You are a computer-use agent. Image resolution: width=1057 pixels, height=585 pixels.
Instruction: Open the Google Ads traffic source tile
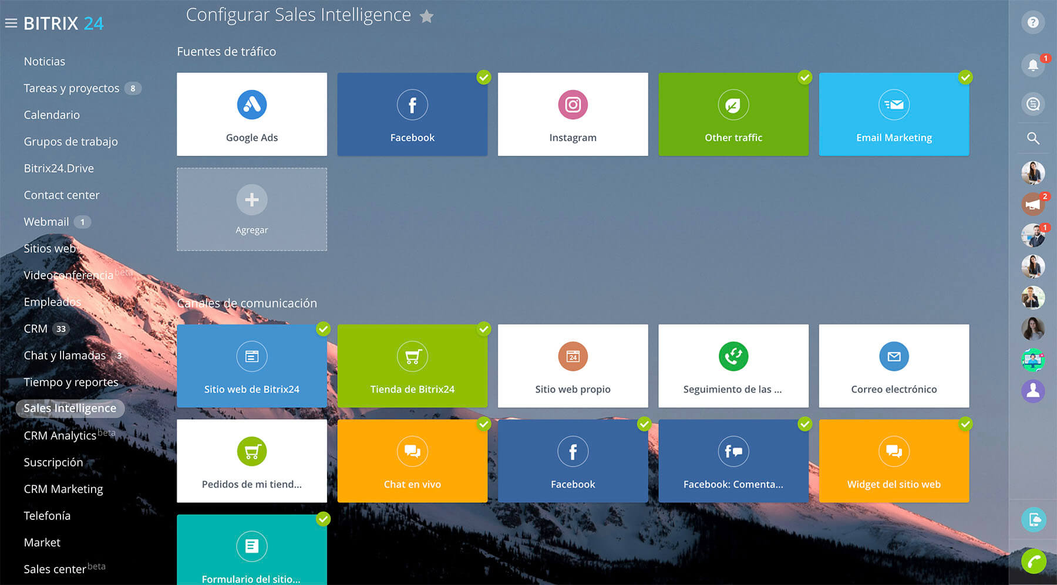click(x=251, y=114)
